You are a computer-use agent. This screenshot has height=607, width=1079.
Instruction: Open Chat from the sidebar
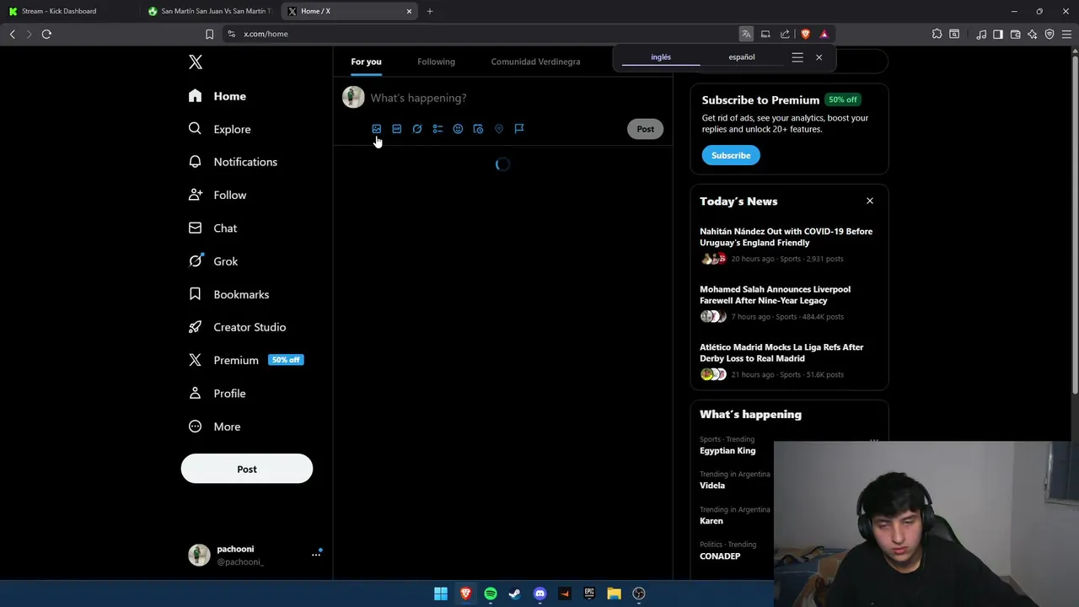click(213, 228)
